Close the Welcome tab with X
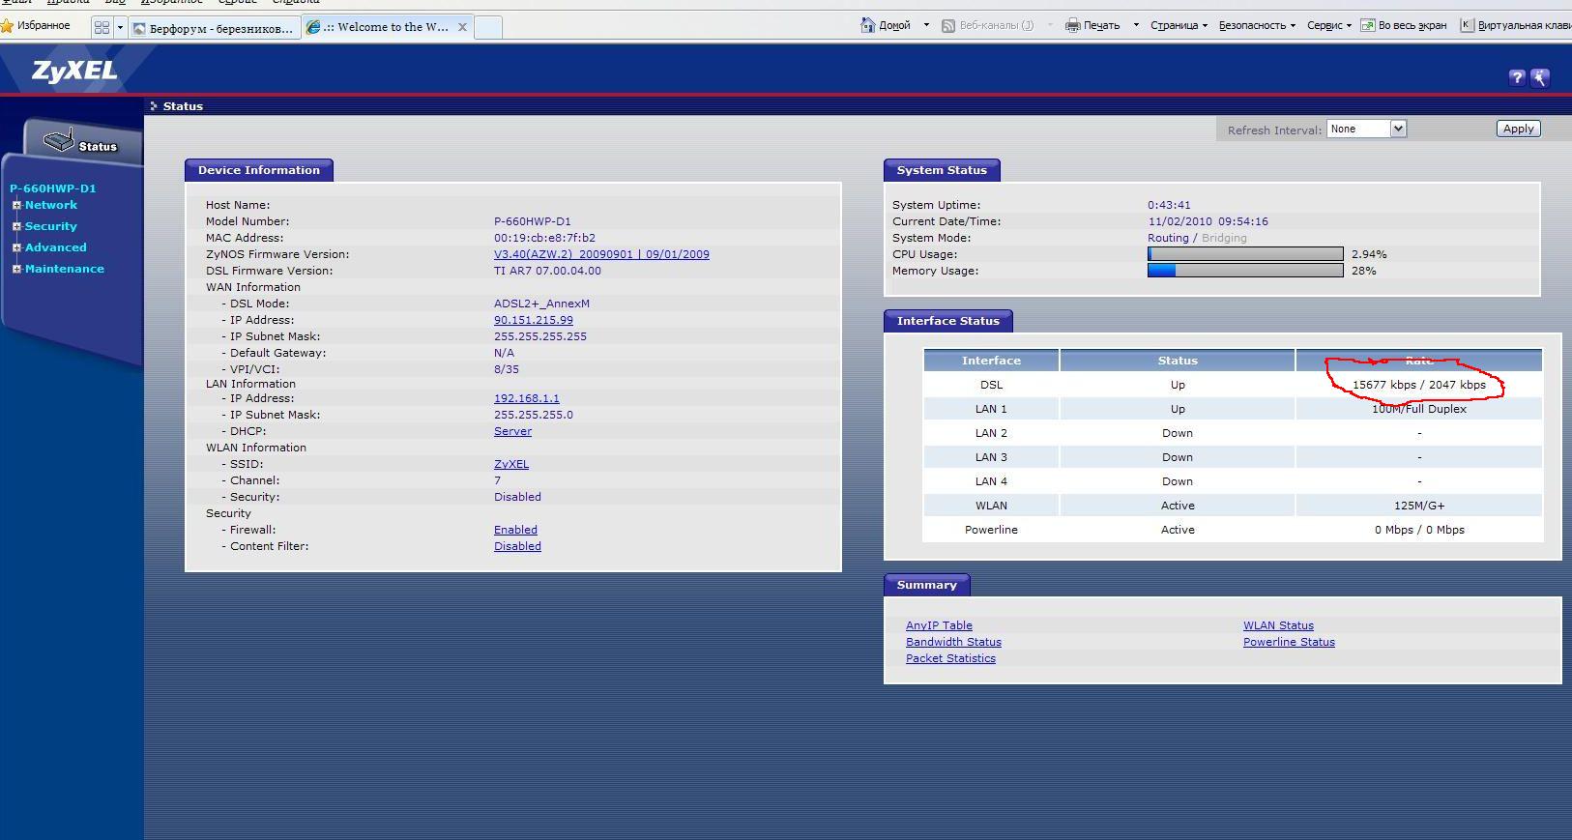This screenshot has width=1572, height=840. click(462, 27)
